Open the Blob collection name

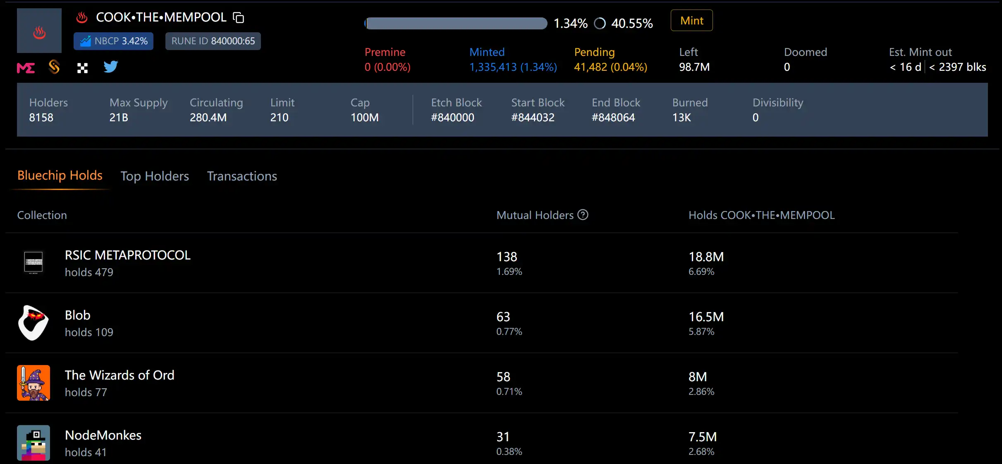tap(78, 315)
